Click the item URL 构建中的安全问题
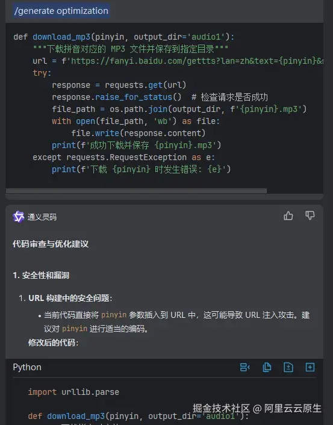This screenshot has height=425, width=333. [70, 298]
